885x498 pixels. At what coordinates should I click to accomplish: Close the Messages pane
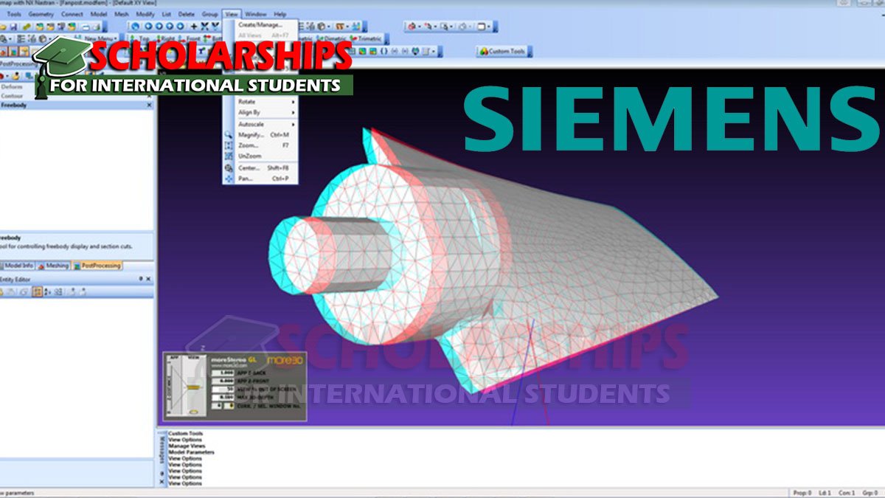[163, 481]
